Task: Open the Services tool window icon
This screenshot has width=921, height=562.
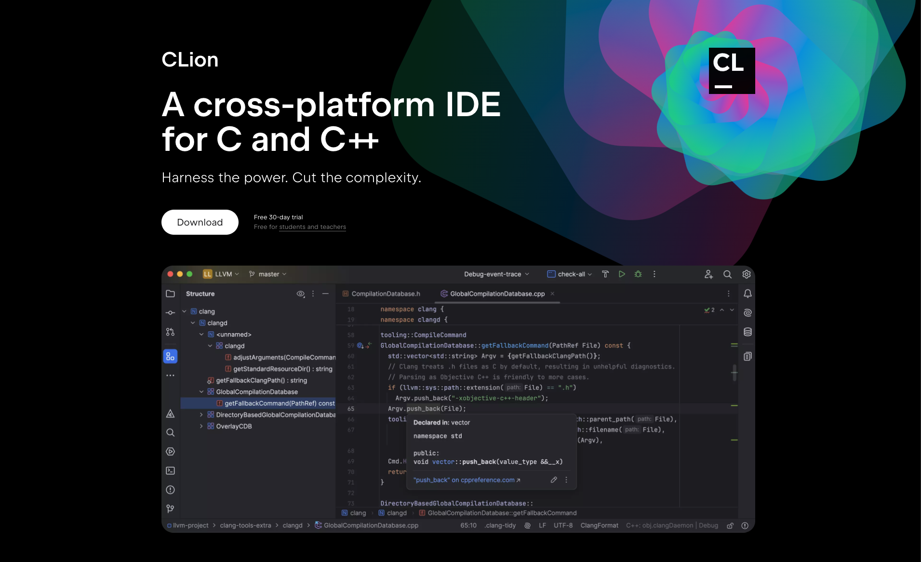Action: pos(170,452)
